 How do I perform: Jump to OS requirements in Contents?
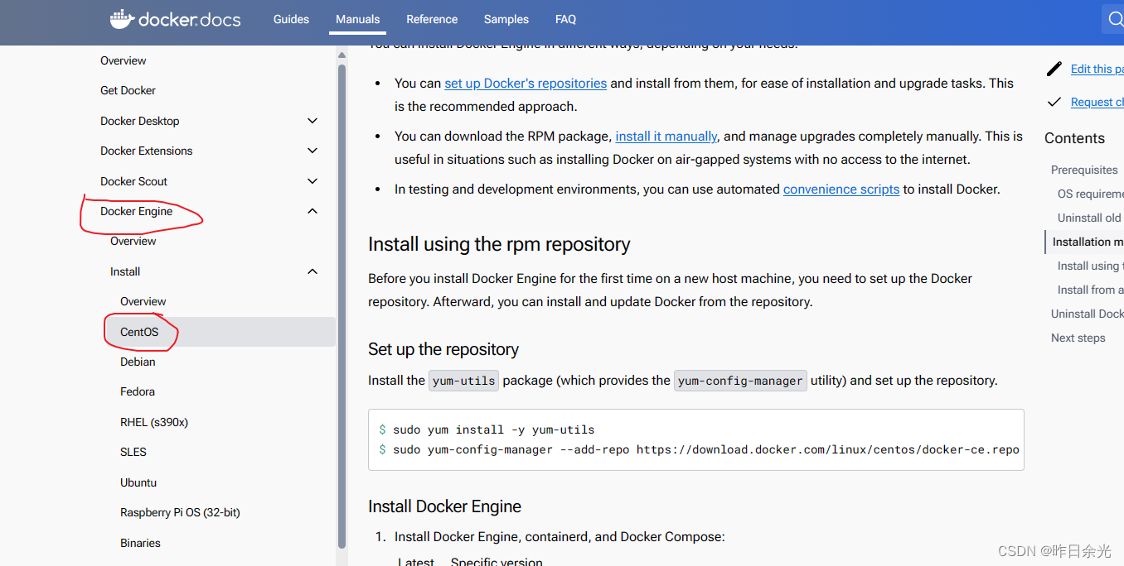[1091, 194]
